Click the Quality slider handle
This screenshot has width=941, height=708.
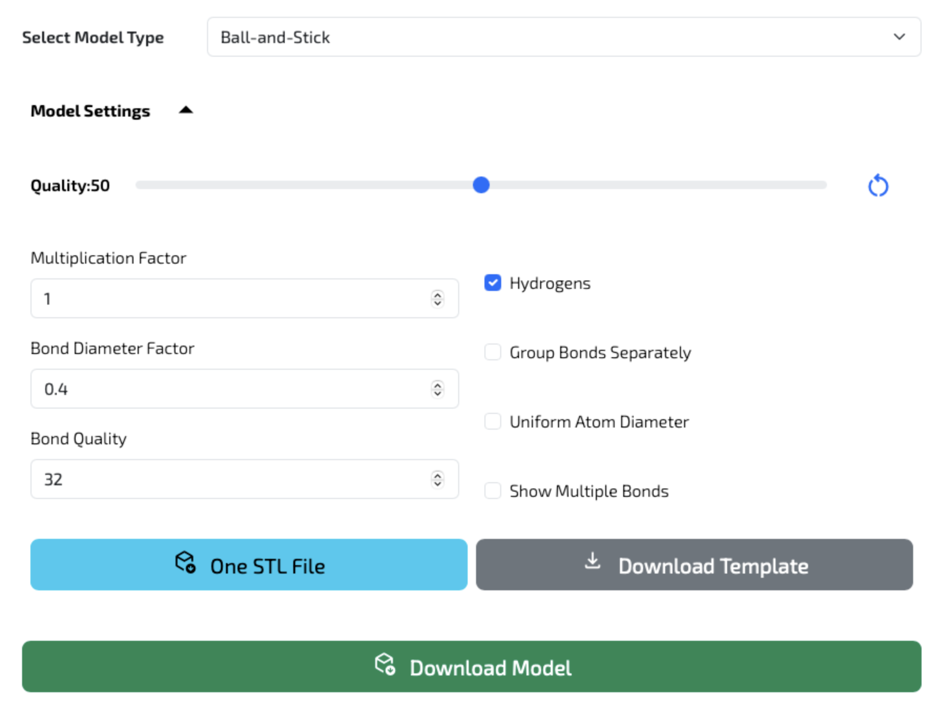click(481, 185)
